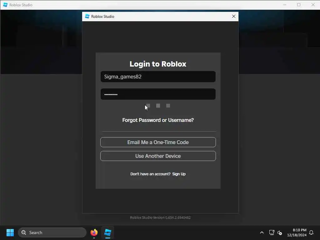Click Roblox Studio taskbar icon

[x=108, y=232]
